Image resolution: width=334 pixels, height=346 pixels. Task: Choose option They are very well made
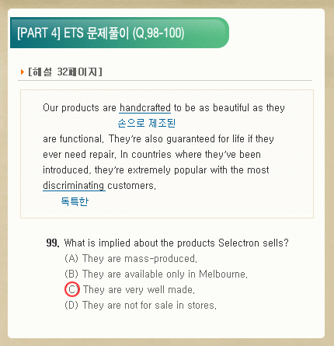[x=139, y=290]
